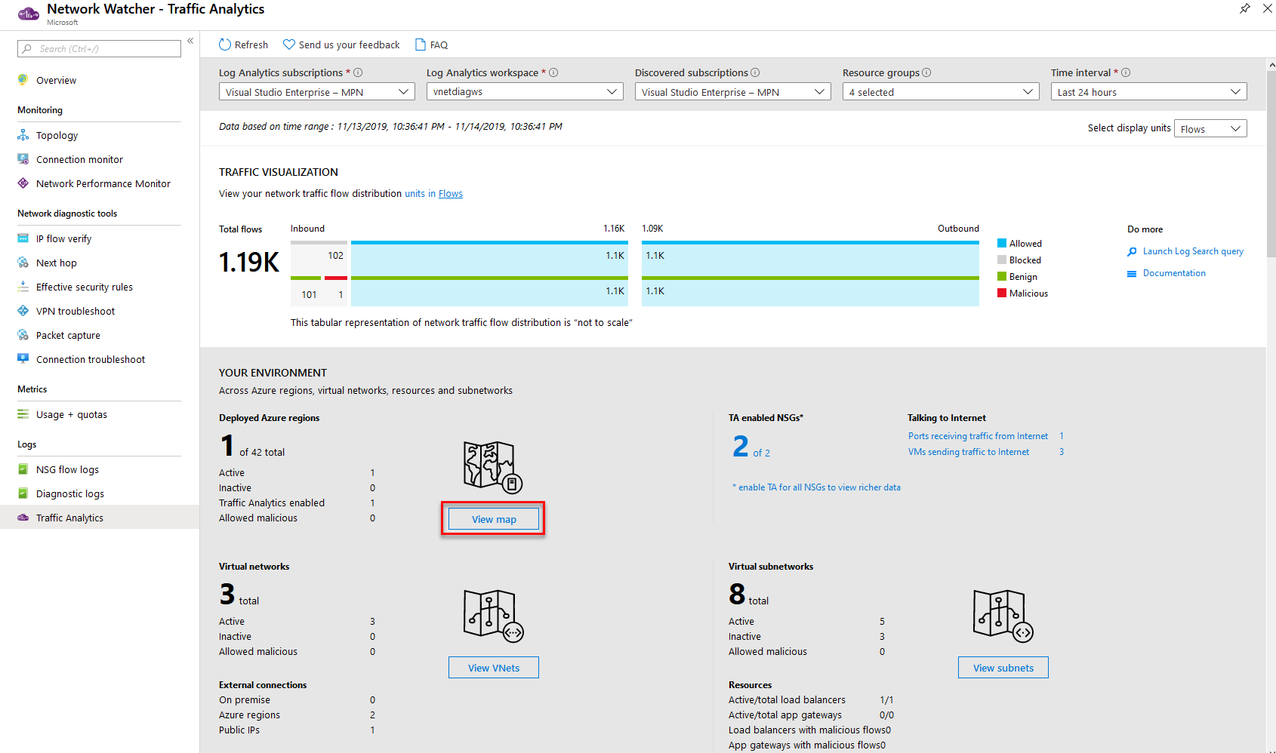Viewport: 1276px width, 753px height.
Task: Click the virtual networks map icon
Action: (x=493, y=616)
